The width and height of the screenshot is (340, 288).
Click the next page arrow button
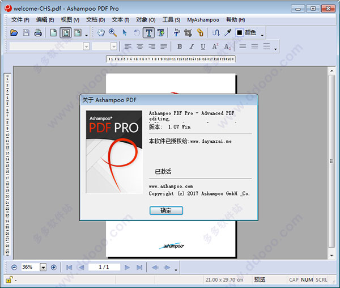(127, 268)
